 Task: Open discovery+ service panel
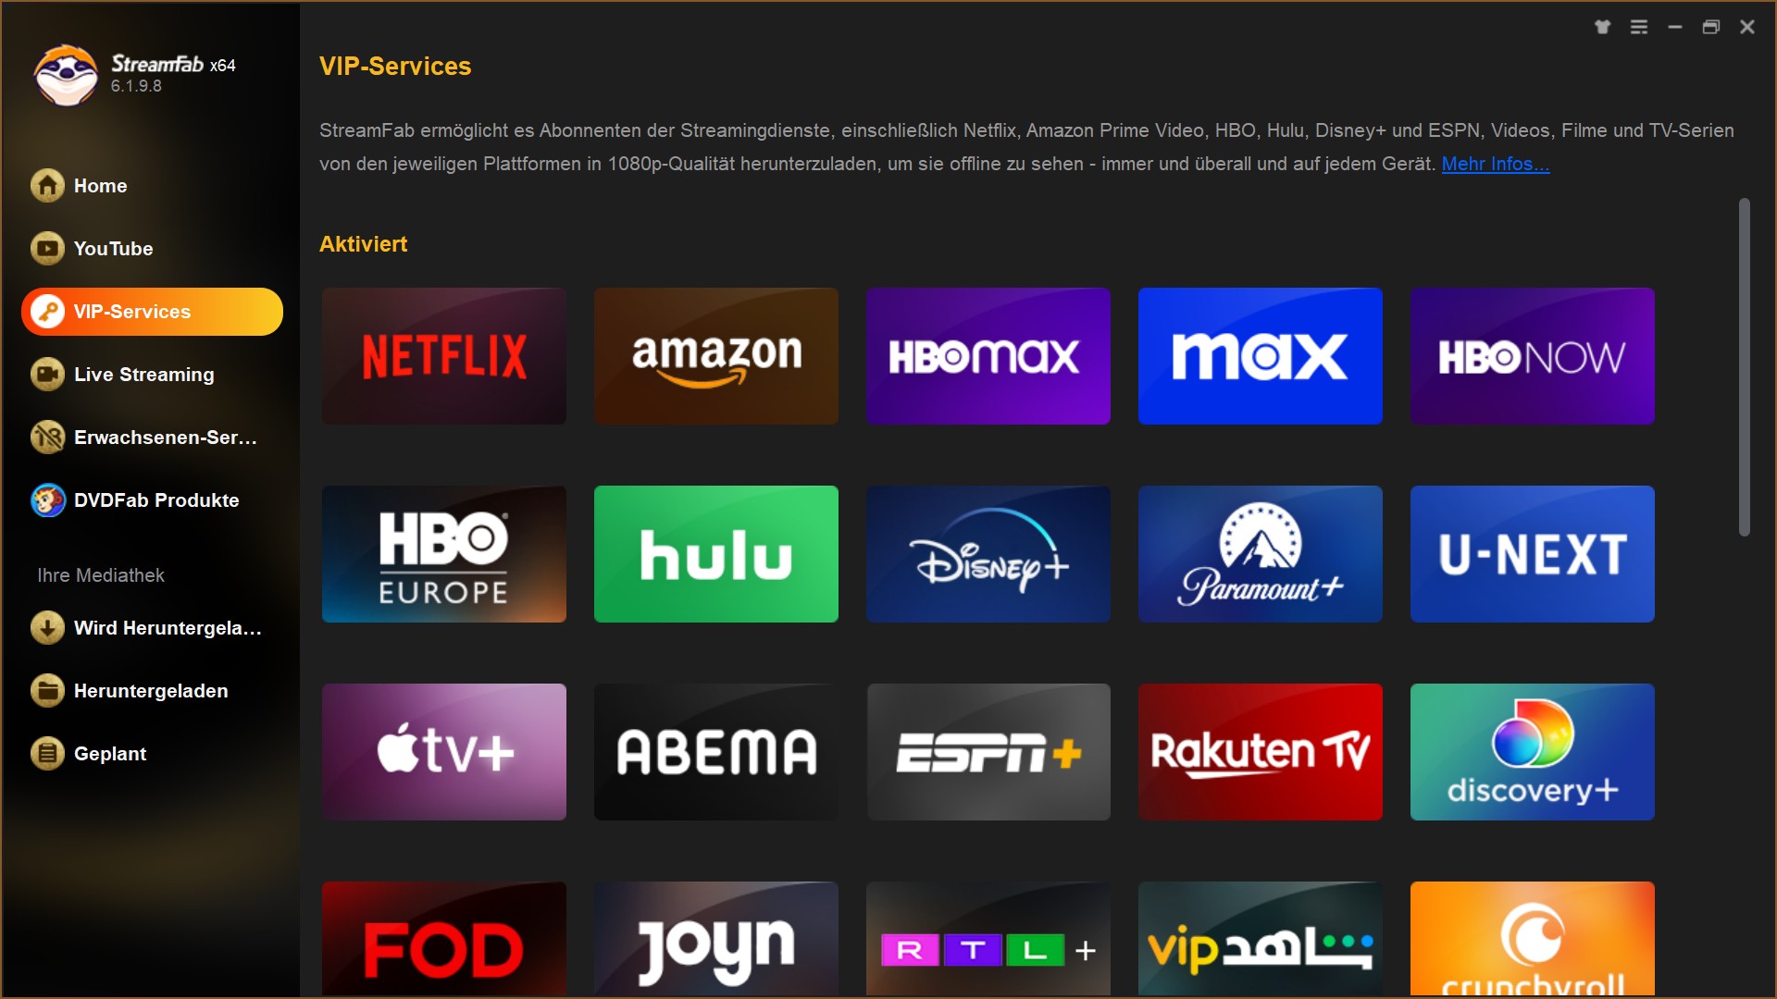tap(1533, 750)
